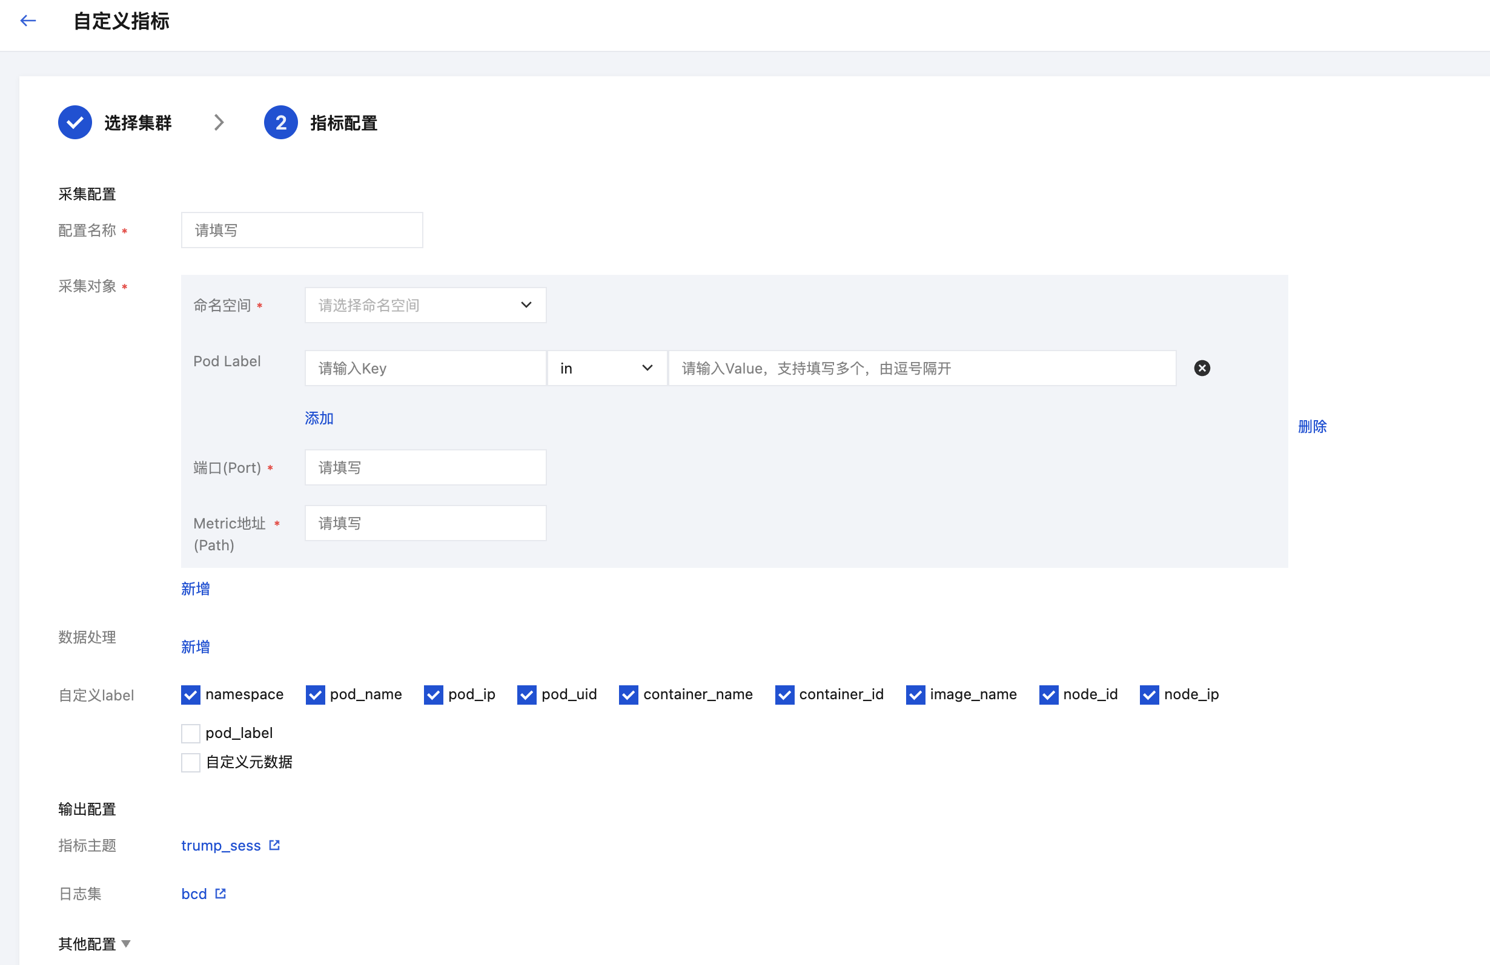Expand the 其他配置 section
1490x965 pixels.
(x=94, y=943)
